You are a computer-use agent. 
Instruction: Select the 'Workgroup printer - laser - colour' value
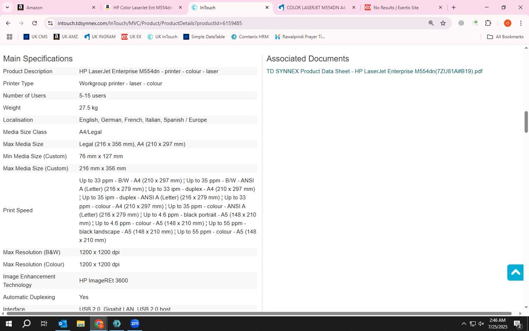(x=120, y=83)
